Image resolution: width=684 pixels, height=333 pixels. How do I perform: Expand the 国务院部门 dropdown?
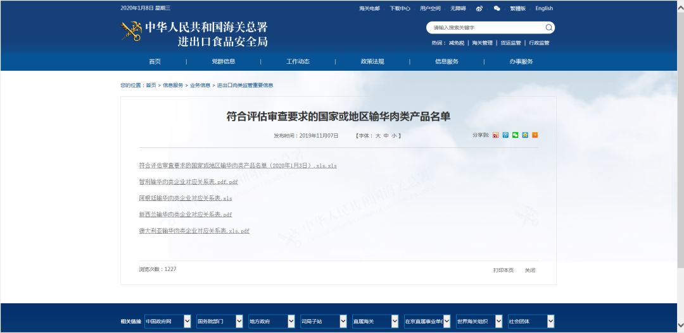tap(219, 321)
